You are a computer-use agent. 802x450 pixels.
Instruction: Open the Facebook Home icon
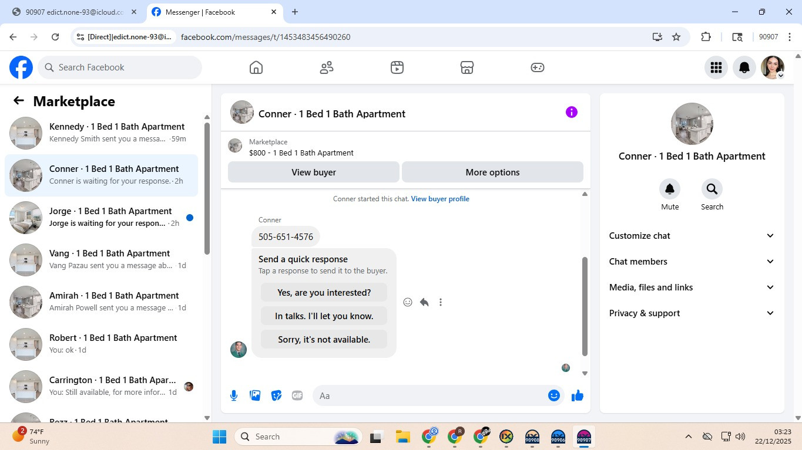pyautogui.click(x=256, y=67)
